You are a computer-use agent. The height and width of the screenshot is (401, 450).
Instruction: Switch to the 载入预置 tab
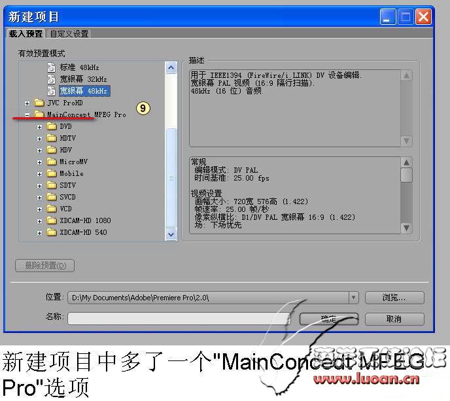26,33
